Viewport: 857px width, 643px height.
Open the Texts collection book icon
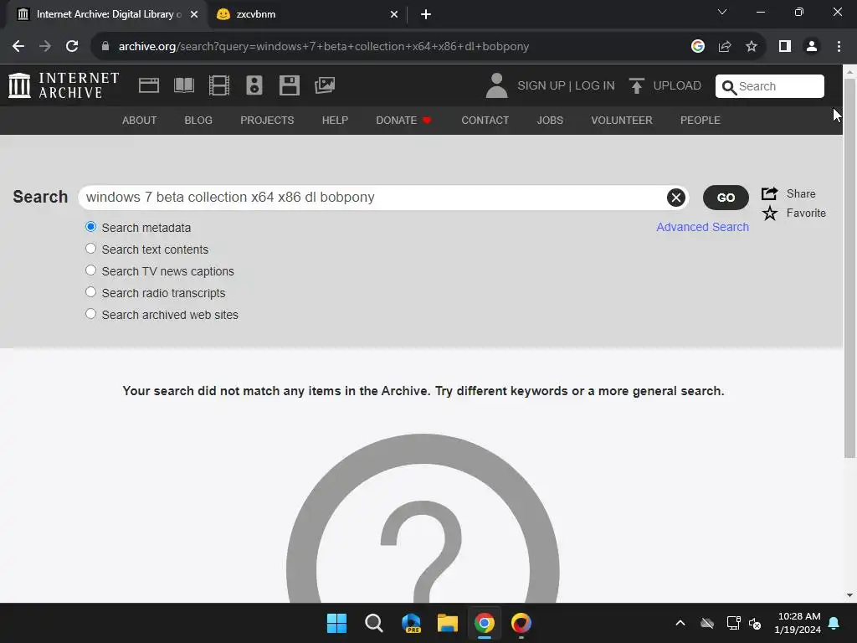point(183,85)
